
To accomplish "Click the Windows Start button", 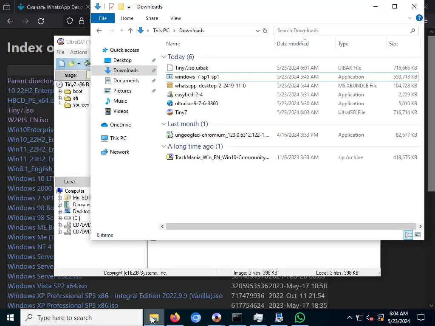I will pyautogui.click(x=10, y=318).
